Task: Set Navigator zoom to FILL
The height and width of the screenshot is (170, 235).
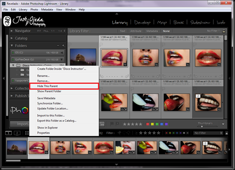Action: (x=46, y=31)
